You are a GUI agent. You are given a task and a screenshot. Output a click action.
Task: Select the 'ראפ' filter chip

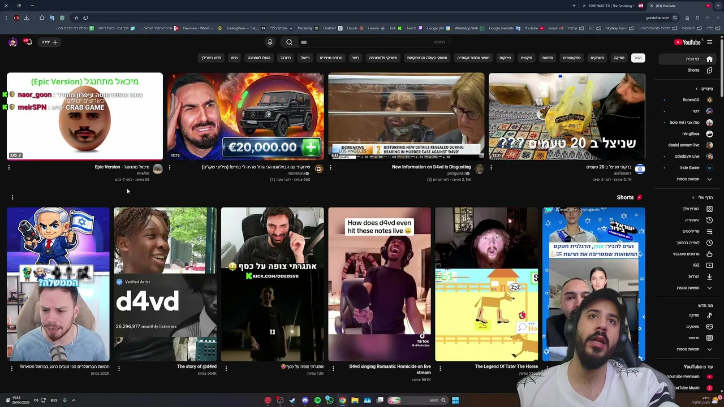(355, 58)
